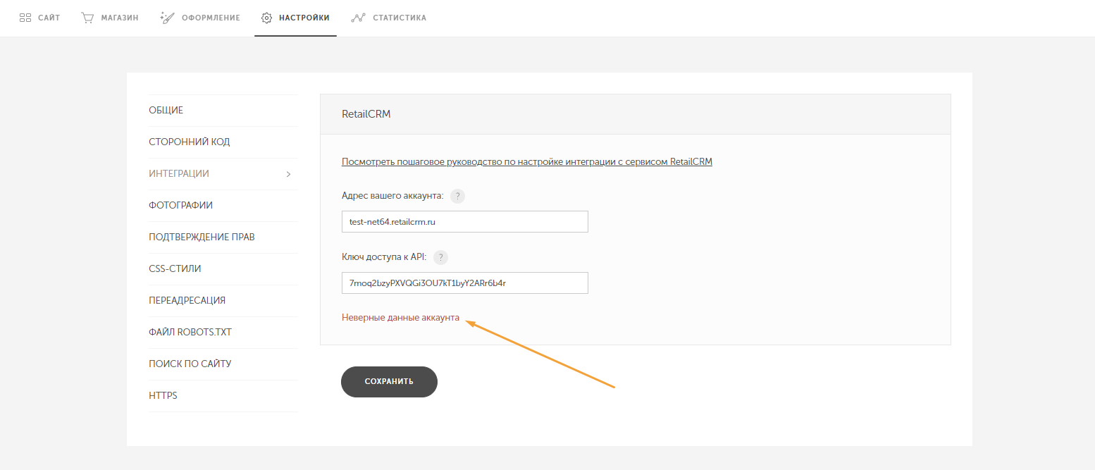Click the API access key input field
The height and width of the screenshot is (470, 1095).
click(465, 283)
